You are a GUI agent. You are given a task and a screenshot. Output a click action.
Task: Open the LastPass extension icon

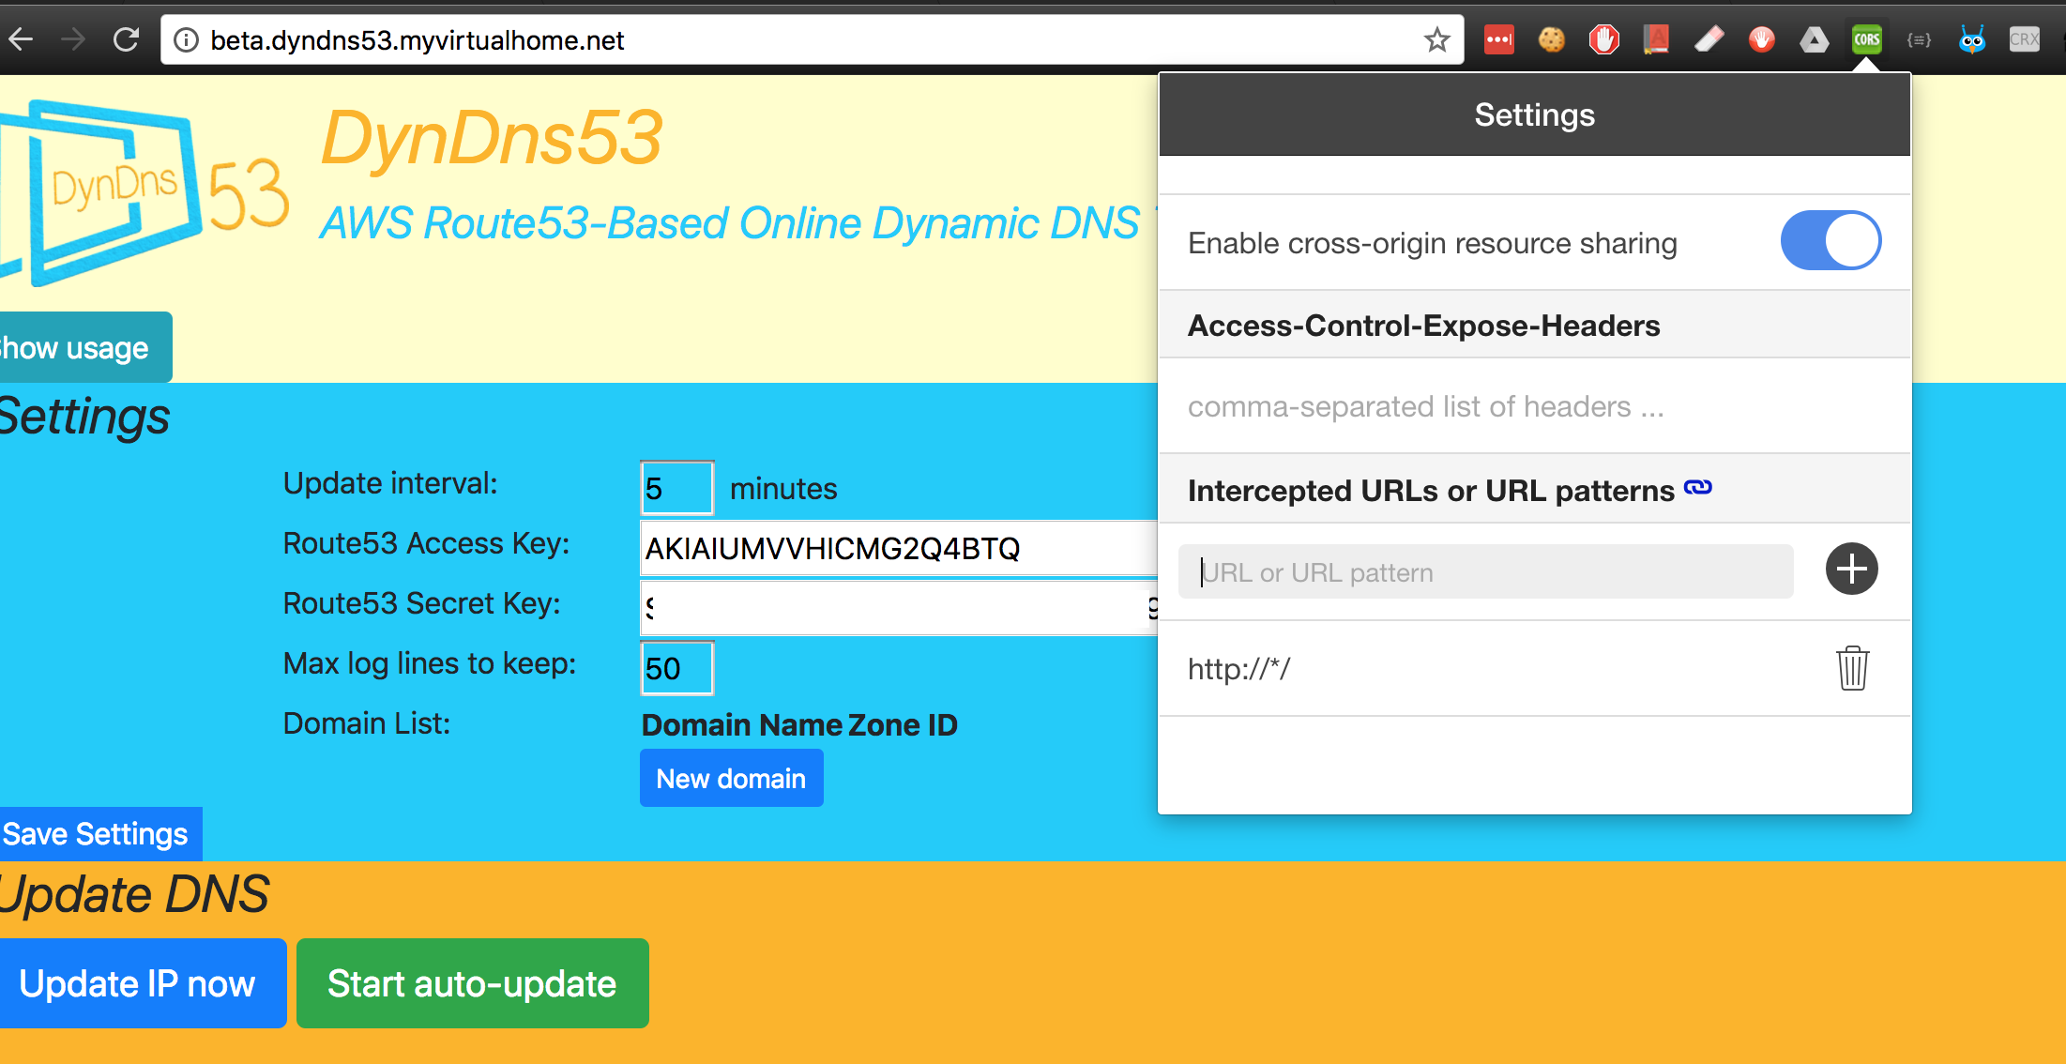click(x=1498, y=39)
